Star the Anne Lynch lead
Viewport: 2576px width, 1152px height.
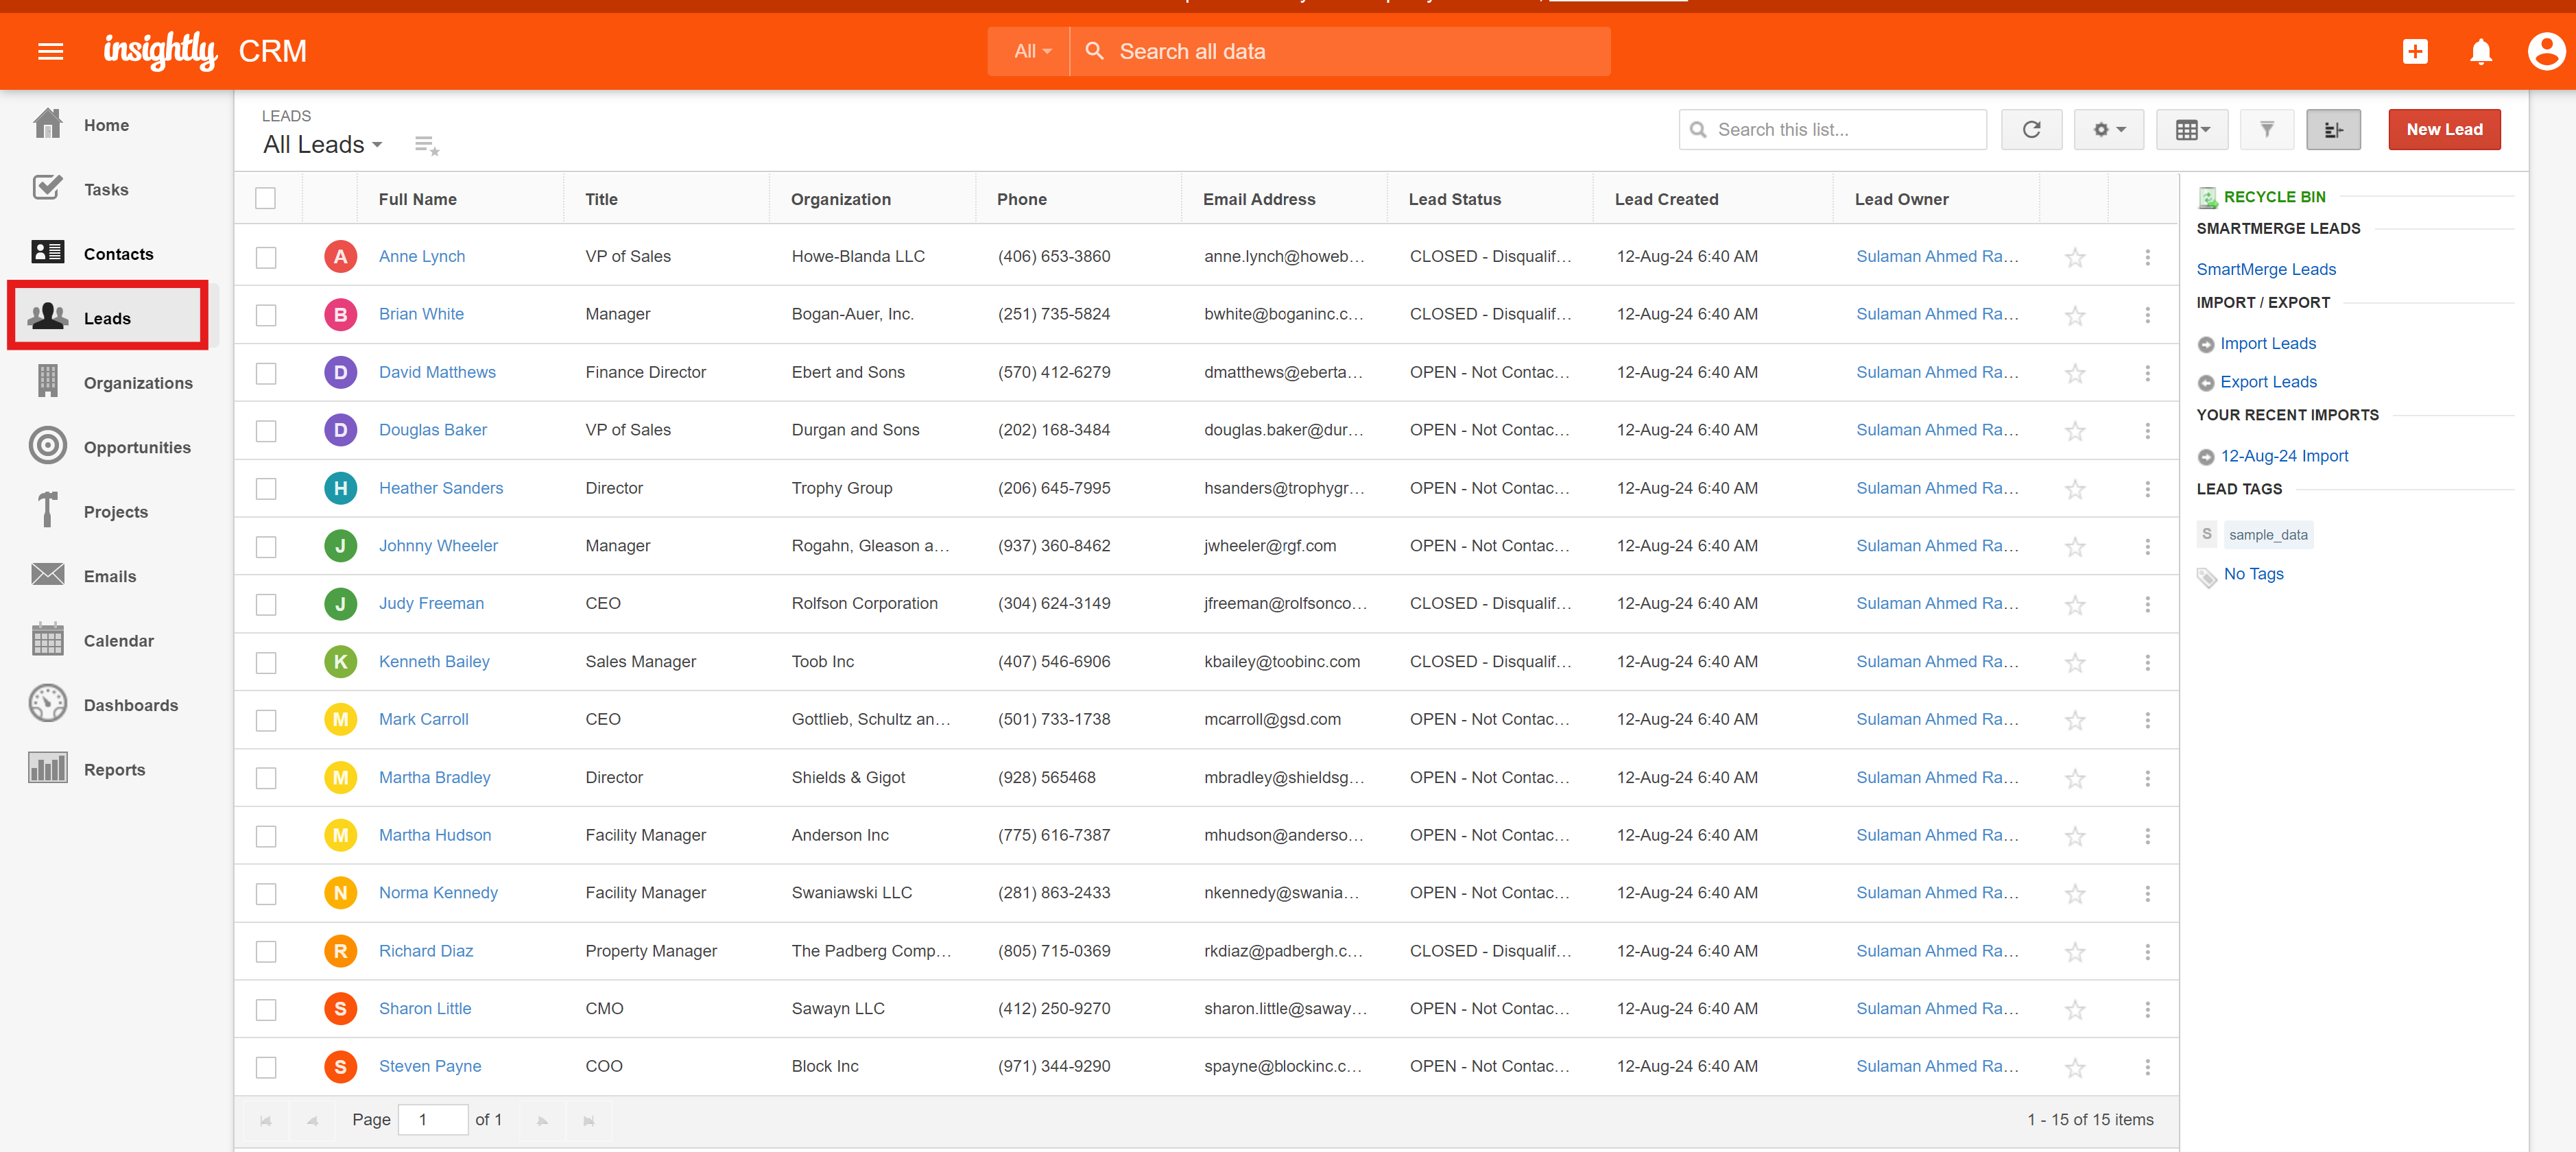click(x=2075, y=257)
